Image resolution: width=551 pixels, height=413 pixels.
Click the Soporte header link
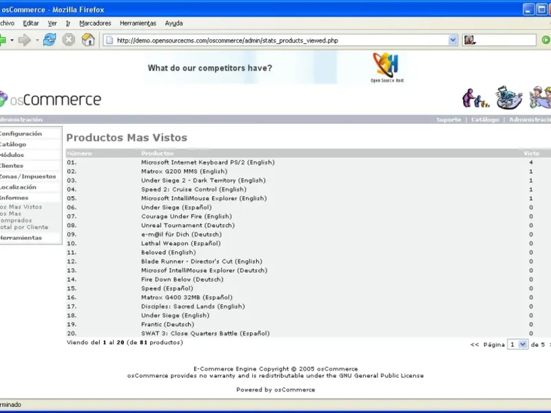[448, 120]
